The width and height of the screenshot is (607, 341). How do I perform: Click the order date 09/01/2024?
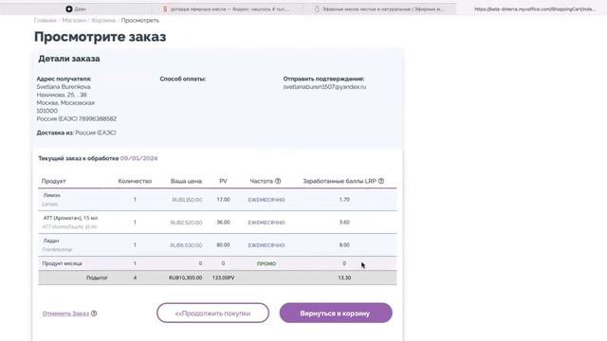(x=139, y=158)
